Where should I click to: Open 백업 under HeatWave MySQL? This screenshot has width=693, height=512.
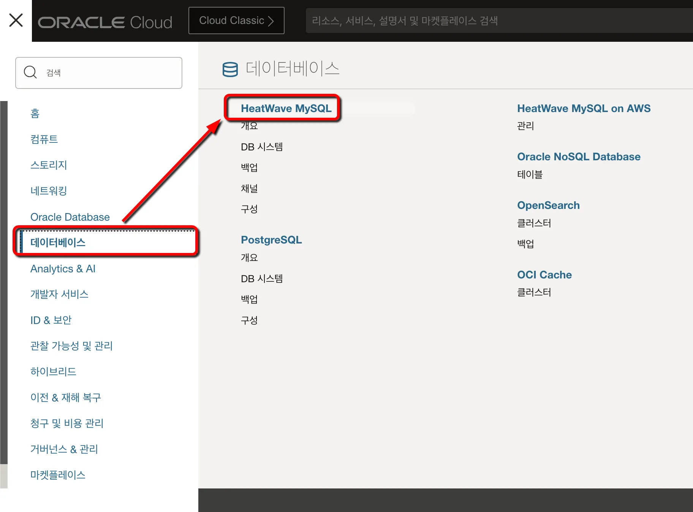pyautogui.click(x=249, y=168)
